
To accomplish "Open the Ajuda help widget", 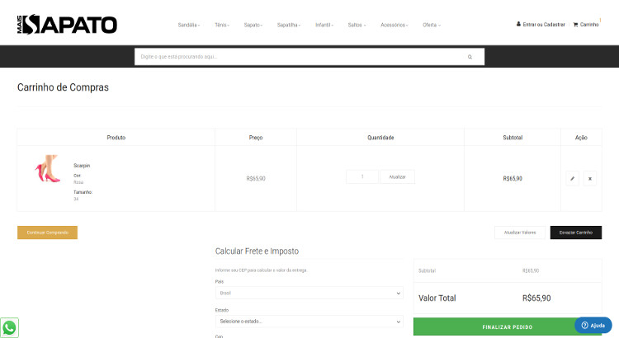I will click(x=593, y=326).
